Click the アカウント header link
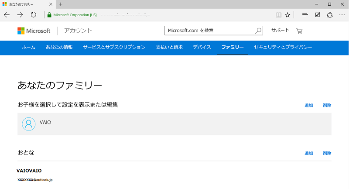Image resolution: width=349 pixels, height=189 pixels. [x=78, y=31]
